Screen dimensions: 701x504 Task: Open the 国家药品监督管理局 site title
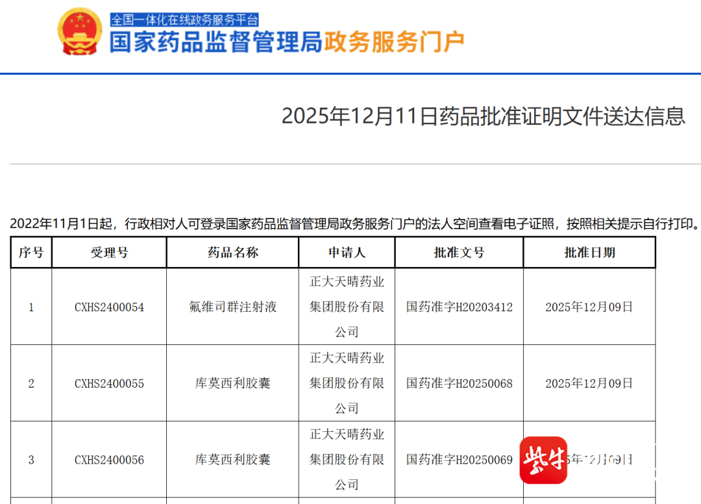(x=215, y=43)
